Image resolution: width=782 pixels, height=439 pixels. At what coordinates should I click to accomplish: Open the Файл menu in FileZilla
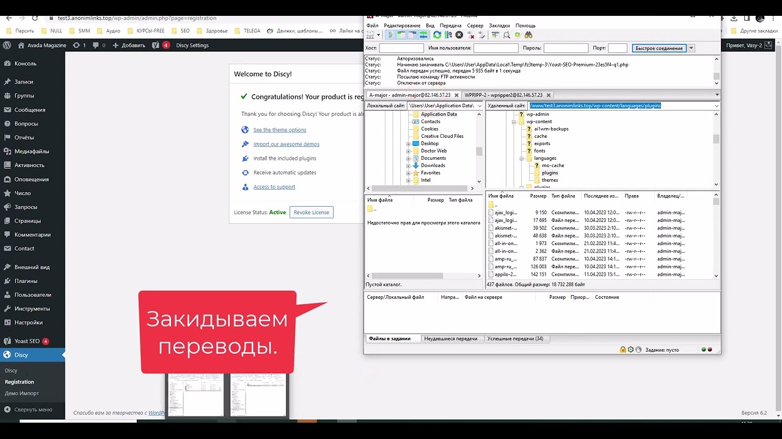coord(372,26)
